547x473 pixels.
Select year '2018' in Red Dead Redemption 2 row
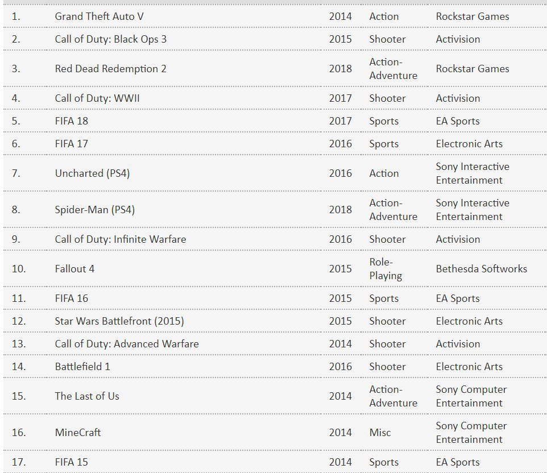point(341,69)
